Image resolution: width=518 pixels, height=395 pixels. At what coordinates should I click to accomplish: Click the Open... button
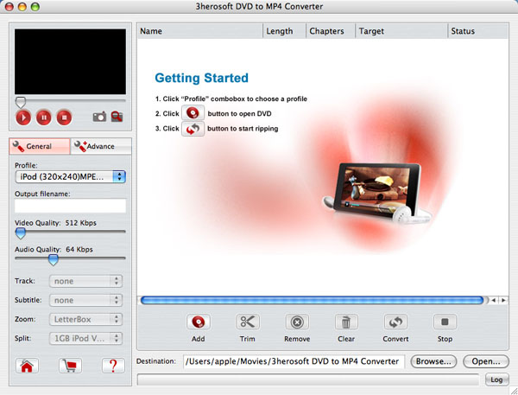[x=485, y=361]
